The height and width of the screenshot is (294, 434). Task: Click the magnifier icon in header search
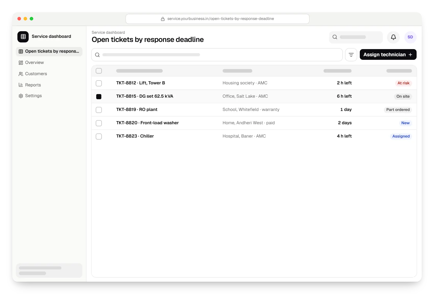(x=335, y=37)
